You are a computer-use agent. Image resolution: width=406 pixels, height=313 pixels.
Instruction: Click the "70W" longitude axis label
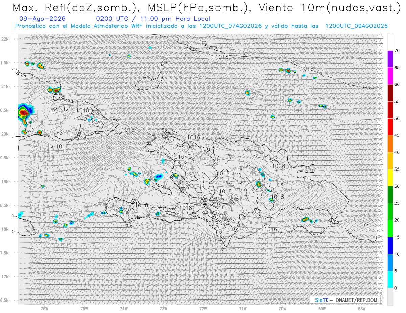[x=283, y=308]
